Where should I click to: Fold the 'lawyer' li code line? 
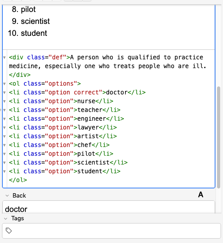pos(4,128)
